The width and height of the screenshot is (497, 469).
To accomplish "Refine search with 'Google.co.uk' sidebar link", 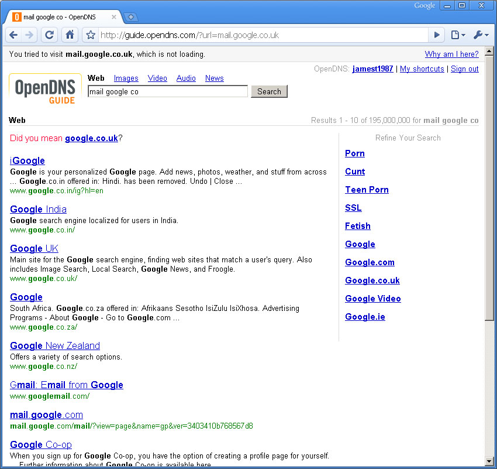I will 372,280.
